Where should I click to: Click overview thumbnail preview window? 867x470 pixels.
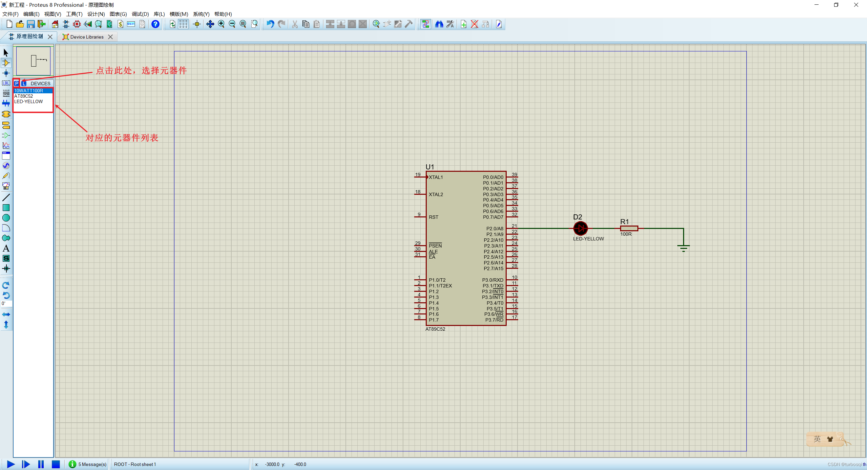pyautogui.click(x=33, y=61)
